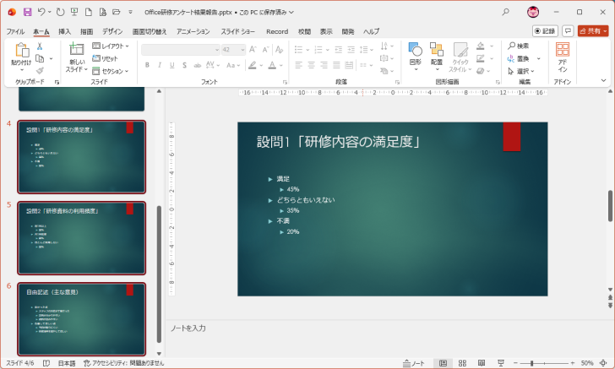
Task: Toggle the ノート notes pane
Action: [x=414, y=363]
